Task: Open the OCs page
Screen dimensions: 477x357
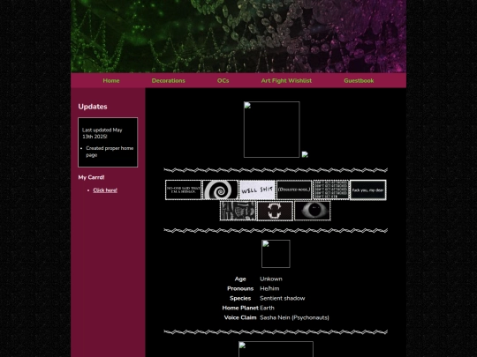Action: pos(223,81)
